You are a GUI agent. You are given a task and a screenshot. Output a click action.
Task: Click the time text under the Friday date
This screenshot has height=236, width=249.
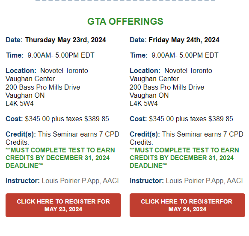185,55
